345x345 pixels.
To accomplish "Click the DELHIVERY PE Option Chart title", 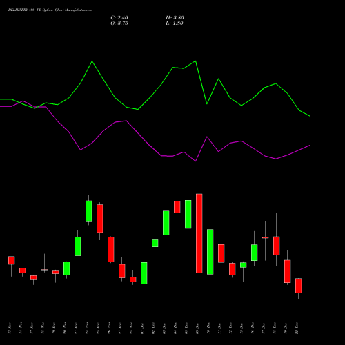I will click(50, 10).
